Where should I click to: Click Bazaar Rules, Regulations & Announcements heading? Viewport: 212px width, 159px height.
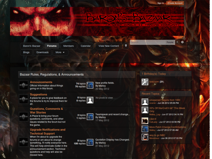coord(52,74)
